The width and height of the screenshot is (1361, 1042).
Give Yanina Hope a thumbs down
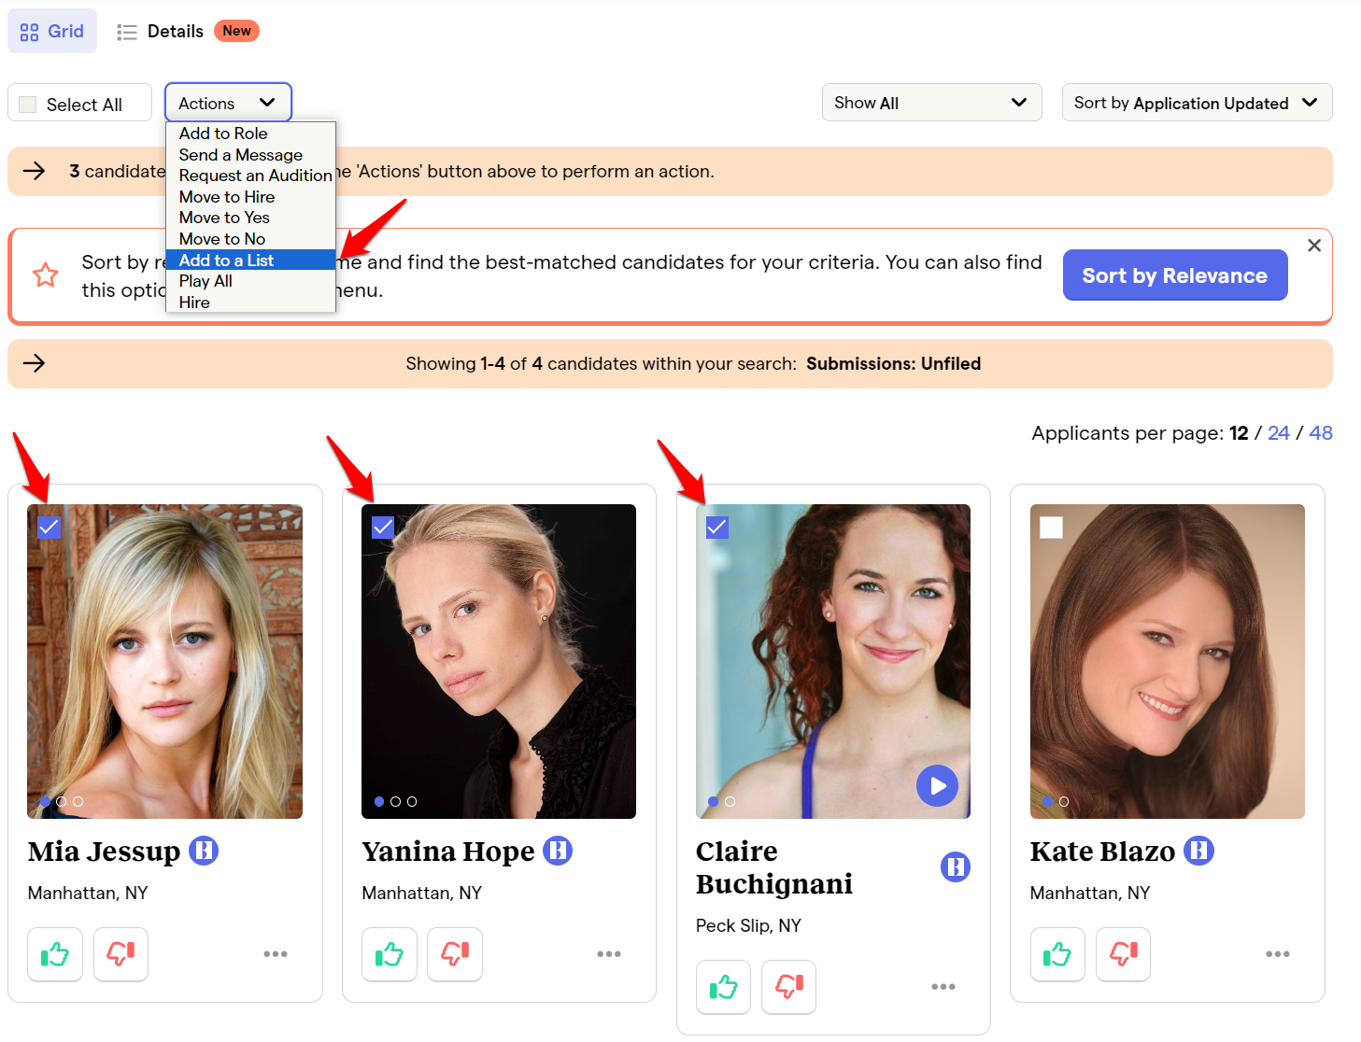tap(455, 954)
